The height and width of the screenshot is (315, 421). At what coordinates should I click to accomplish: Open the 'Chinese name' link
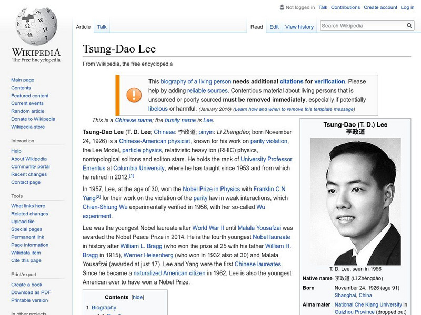(x=134, y=120)
